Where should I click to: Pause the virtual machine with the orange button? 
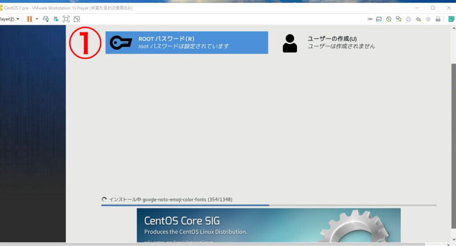coord(29,19)
